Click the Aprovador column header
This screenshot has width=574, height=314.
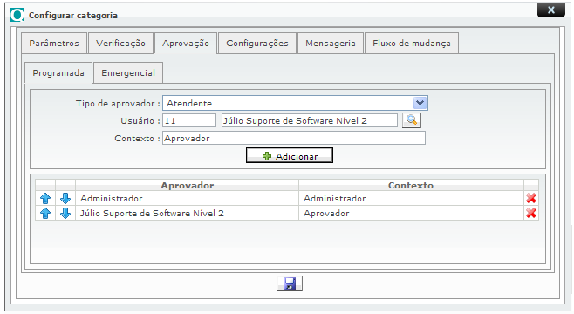click(x=187, y=185)
